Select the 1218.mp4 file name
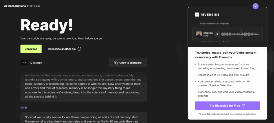The image size is (274, 123). point(36,63)
